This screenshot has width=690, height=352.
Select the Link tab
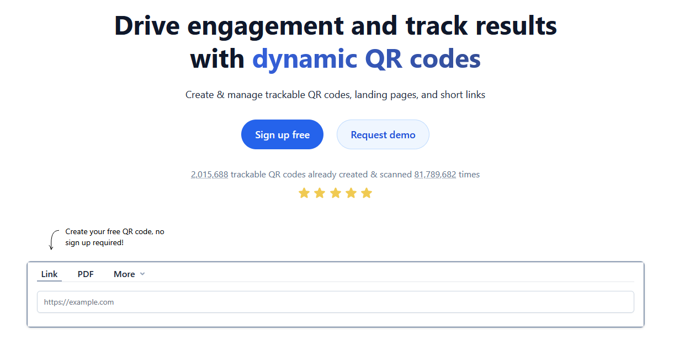pyautogui.click(x=50, y=274)
